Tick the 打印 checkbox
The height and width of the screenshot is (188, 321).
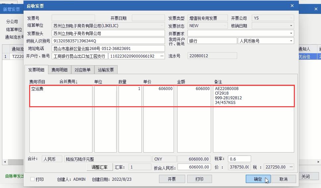[x=32, y=179]
